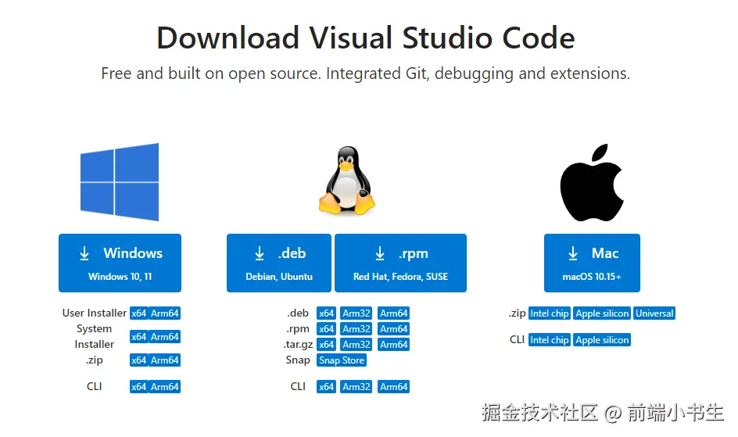738x437 pixels.
Task: Download Linux .tar.gz Arm64
Action: click(393, 344)
